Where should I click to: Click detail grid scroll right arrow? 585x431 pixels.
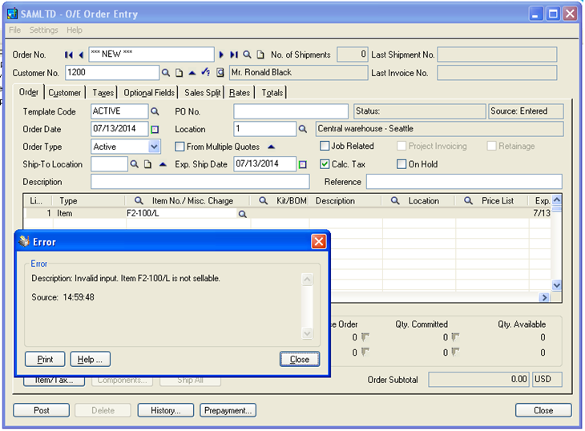point(544,297)
